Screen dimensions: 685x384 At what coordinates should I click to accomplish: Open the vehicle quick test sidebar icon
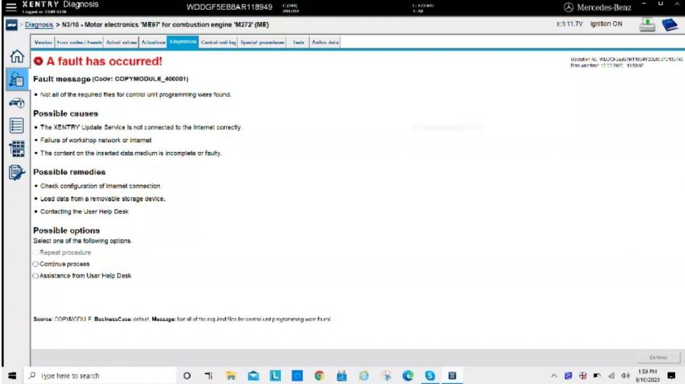point(15,103)
